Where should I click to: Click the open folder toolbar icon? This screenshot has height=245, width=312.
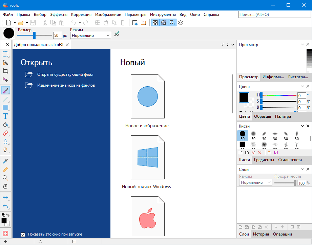pyautogui.click(x=21, y=23)
